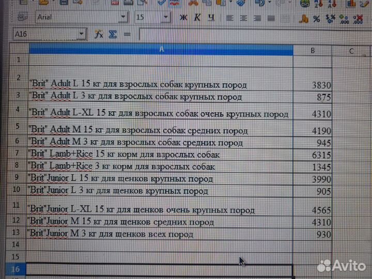372x279 pixels.
Task: Open the font name dropdown list
Action: 123,17
